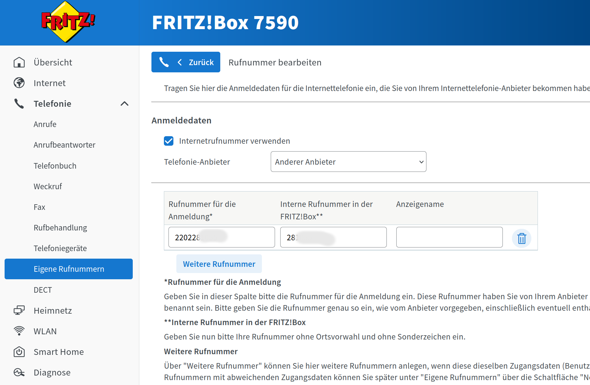Screen dimensions: 590x385
Task: Click the Telefonie phone handset icon
Action: [x=19, y=103]
